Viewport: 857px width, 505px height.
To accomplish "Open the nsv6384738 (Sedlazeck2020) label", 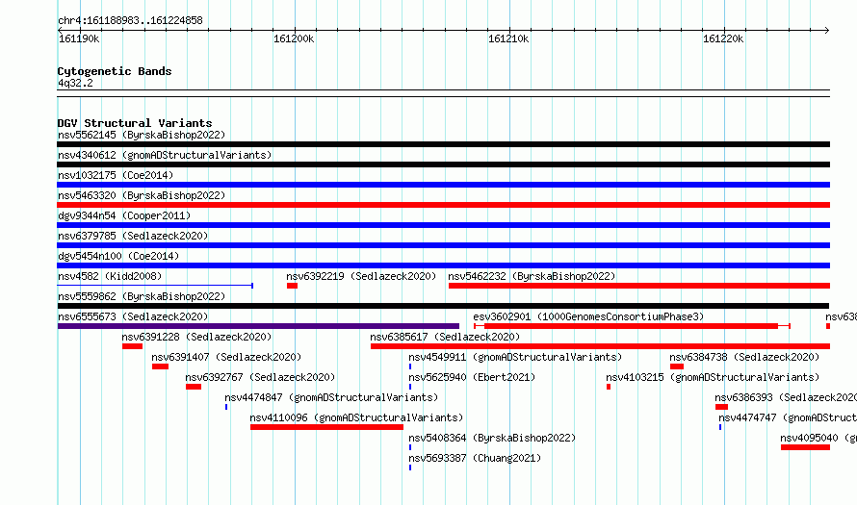I will tap(744, 357).
